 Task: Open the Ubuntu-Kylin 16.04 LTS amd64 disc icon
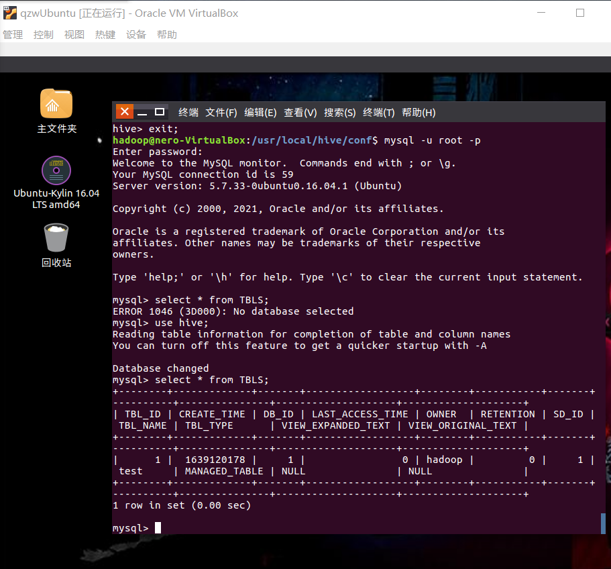tap(56, 170)
